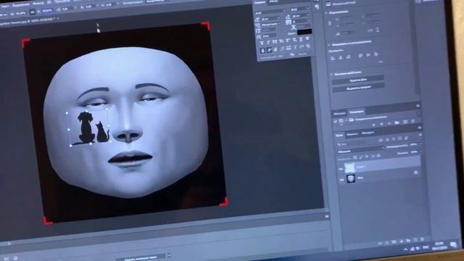Open layer blend mode dropdown
Viewport: 464px width, 261px height.
pyautogui.click(x=361, y=151)
